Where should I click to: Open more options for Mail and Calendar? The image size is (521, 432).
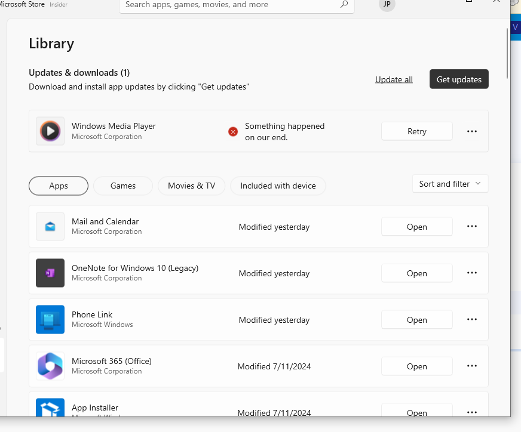click(472, 226)
